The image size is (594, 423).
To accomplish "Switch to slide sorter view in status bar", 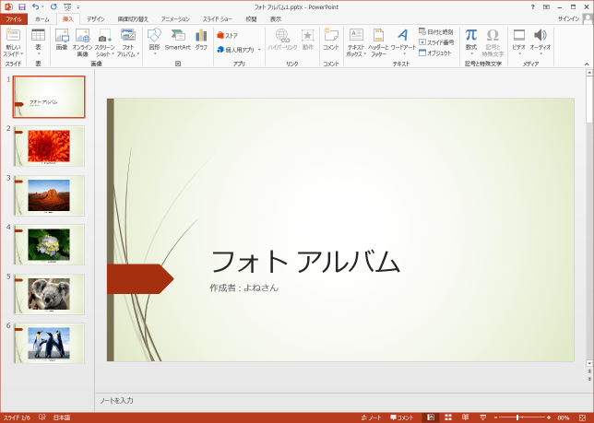I will point(448,417).
